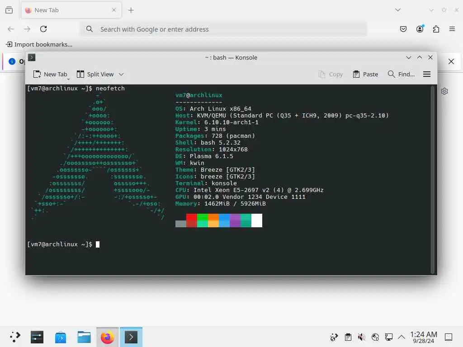463x347 pixels.
Task: Expand hidden system tray icons arrow
Action: [402, 337]
